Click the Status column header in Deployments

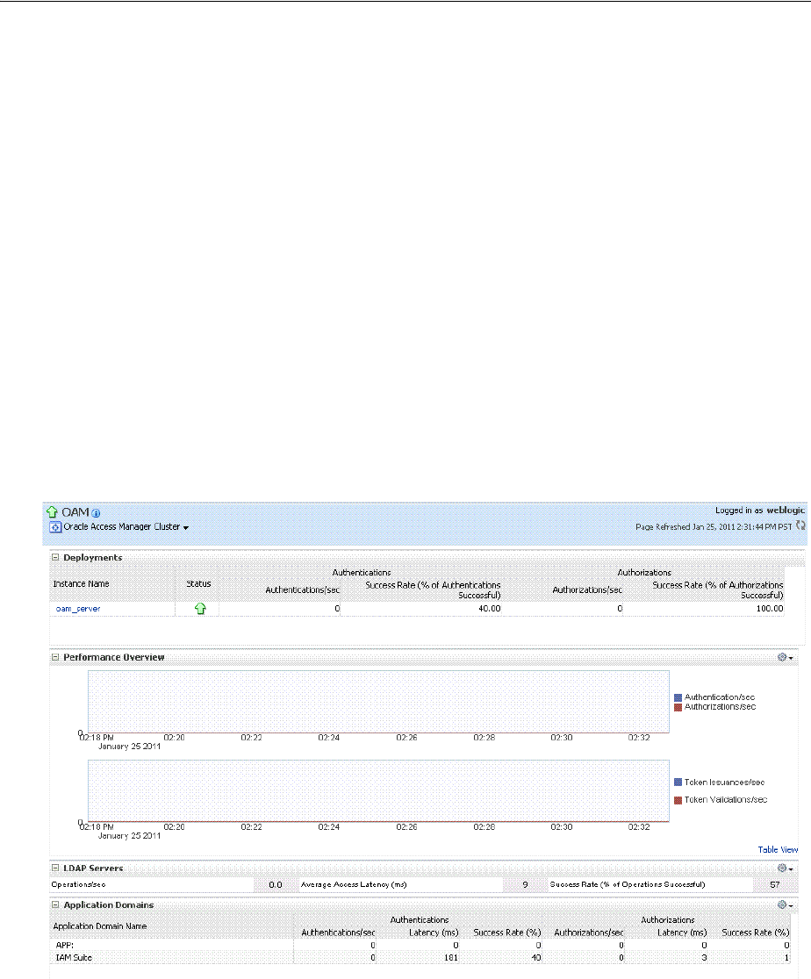pyautogui.click(x=198, y=583)
